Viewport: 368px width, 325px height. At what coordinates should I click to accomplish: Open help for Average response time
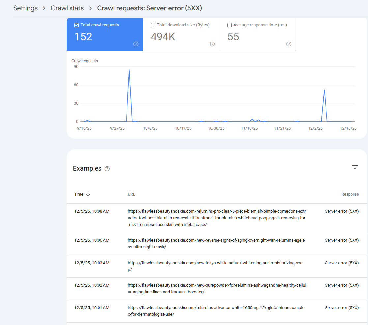click(289, 44)
